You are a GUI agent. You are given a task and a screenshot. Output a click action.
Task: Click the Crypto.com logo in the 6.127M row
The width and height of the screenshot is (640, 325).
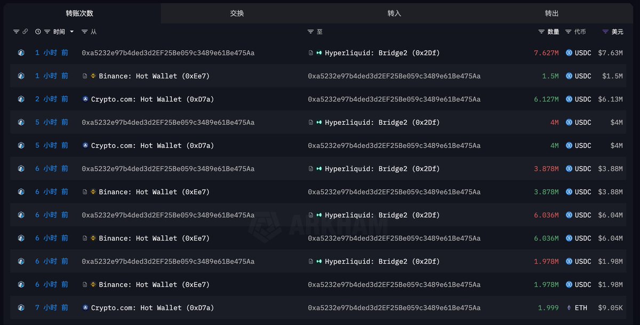(85, 99)
